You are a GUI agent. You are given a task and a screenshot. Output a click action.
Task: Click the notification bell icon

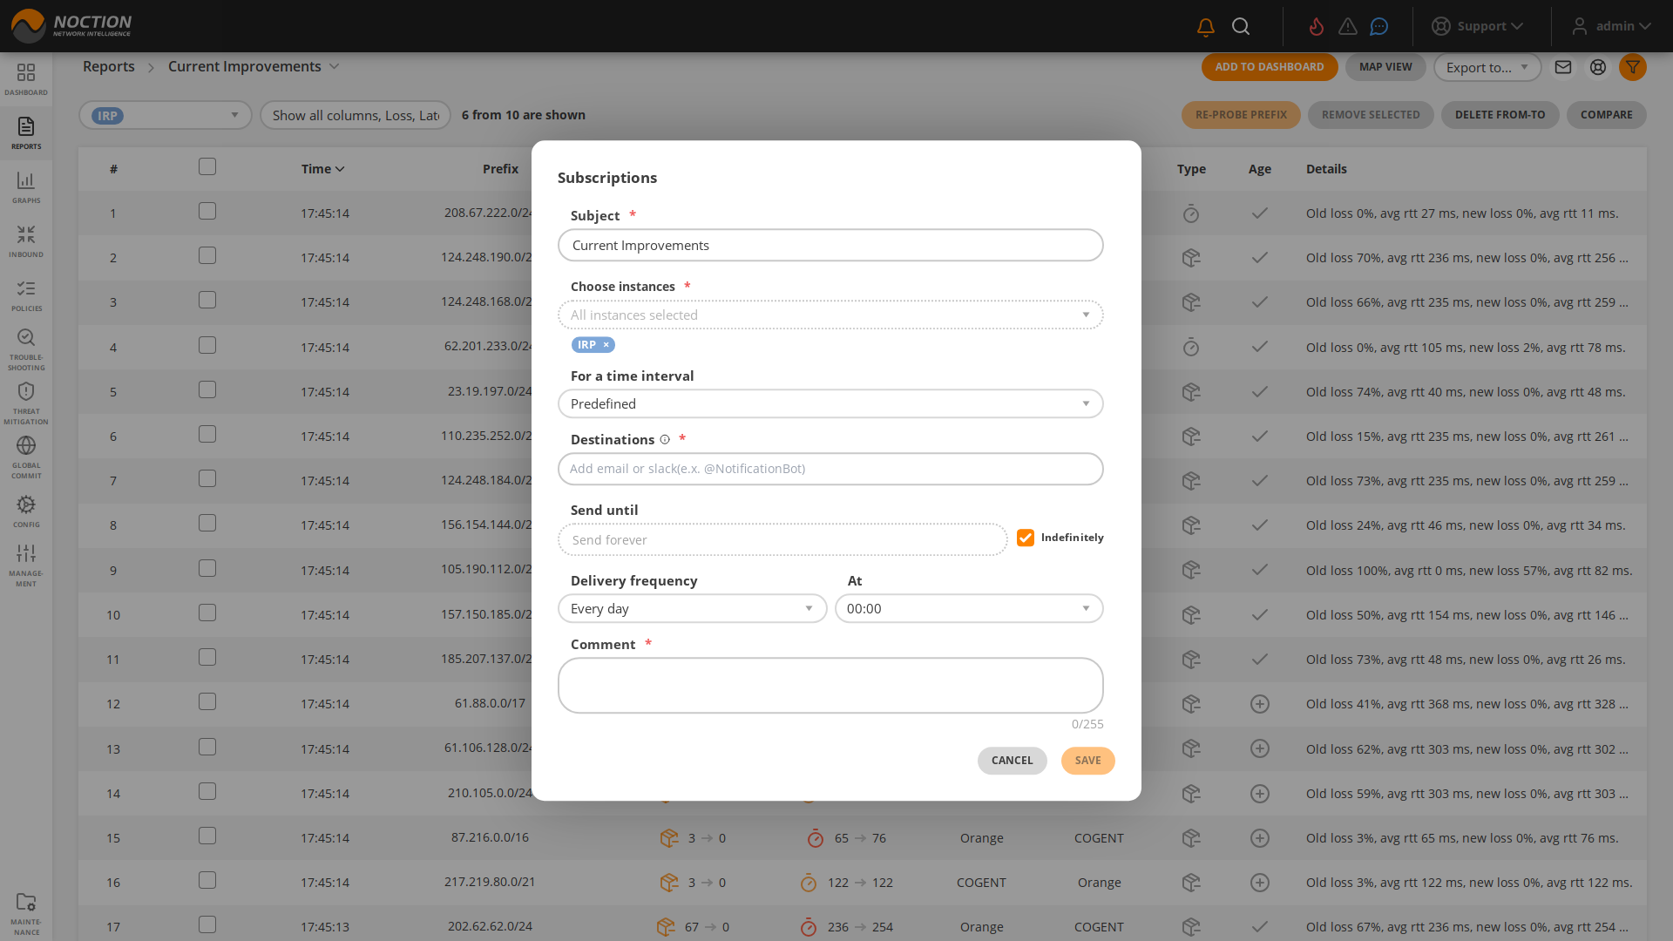(1206, 27)
